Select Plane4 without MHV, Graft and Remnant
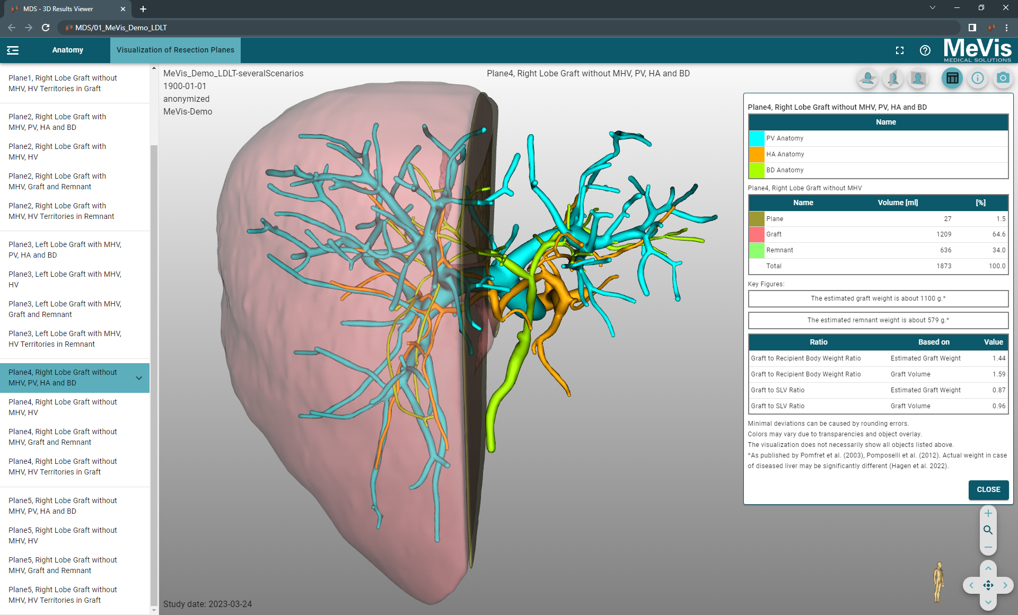Screen dimensions: 1018x615 click(75, 437)
